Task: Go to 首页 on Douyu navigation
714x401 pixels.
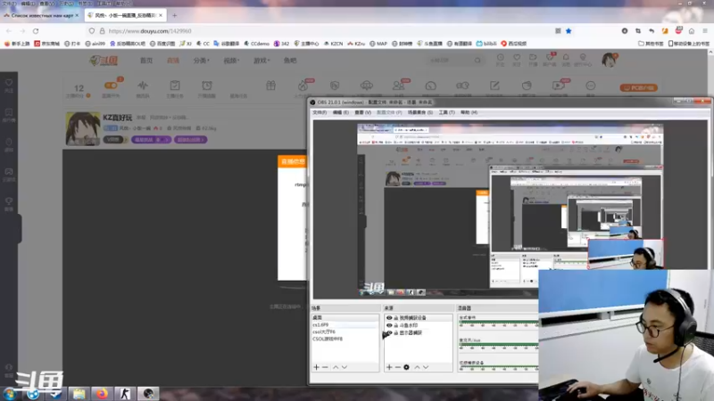Action: pyautogui.click(x=146, y=61)
